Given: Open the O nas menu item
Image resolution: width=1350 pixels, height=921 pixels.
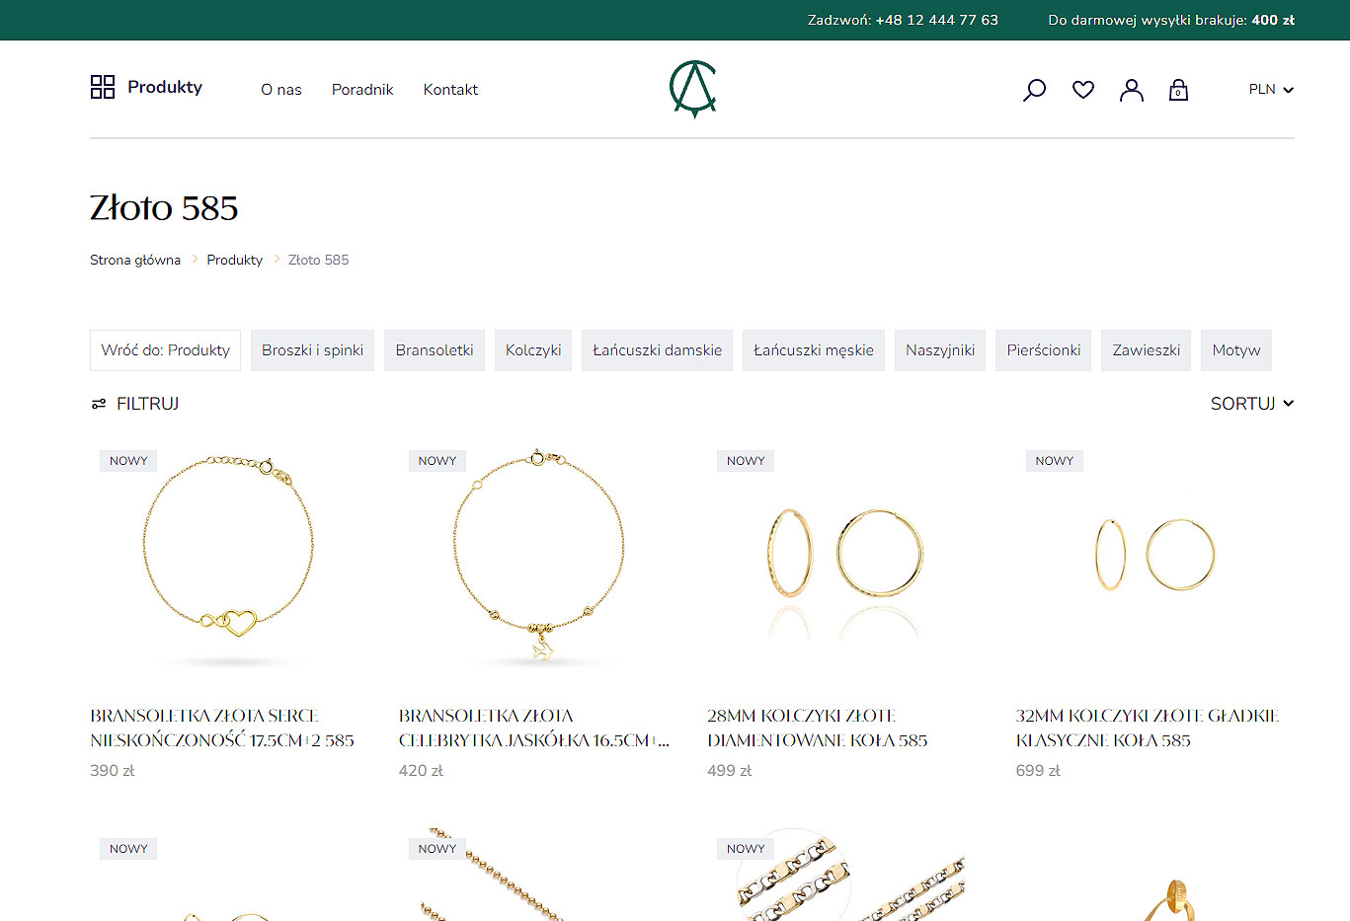Looking at the screenshot, I should [280, 90].
